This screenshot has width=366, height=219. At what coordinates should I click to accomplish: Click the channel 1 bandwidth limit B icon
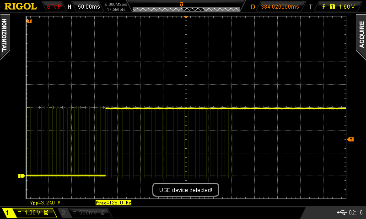[46, 213]
